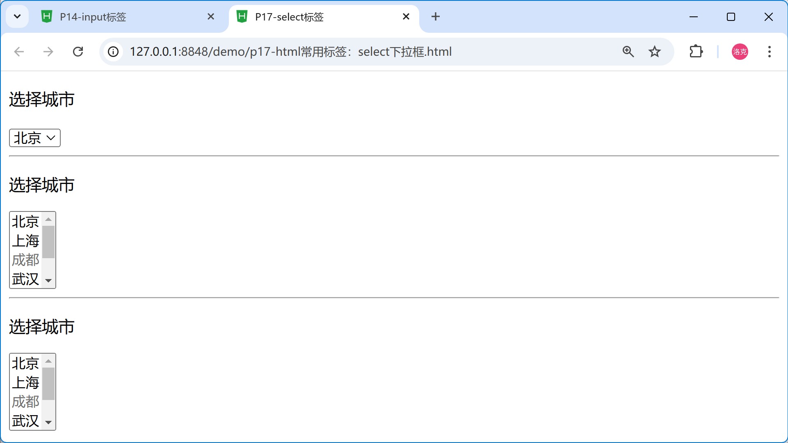Reload the current page

point(78,52)
